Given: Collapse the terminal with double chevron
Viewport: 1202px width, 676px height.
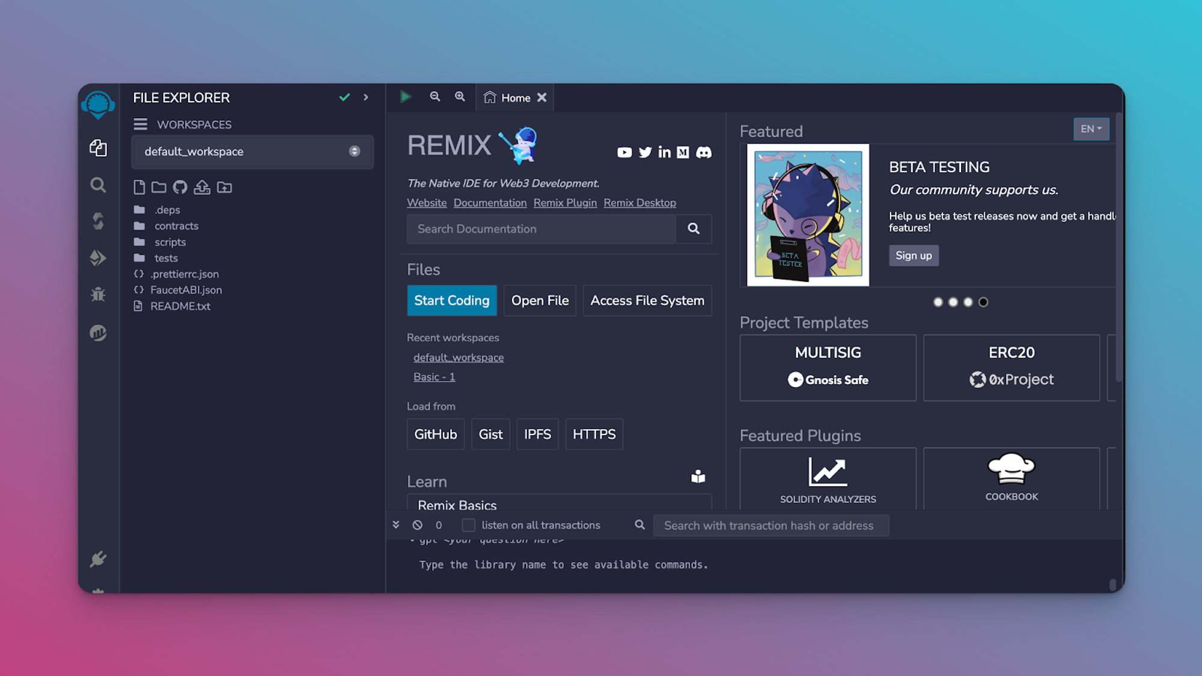Looking at the screenshot, I should point(395,525).
